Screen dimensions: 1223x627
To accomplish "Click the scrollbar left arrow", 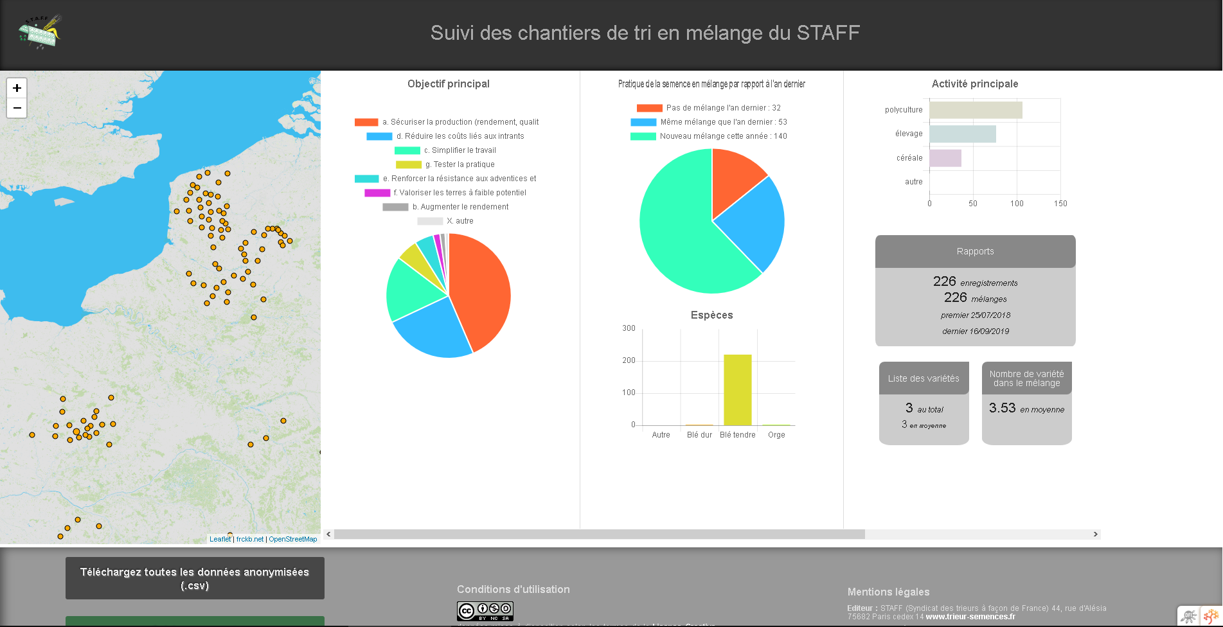I will pyautogui.click(x=328, y=534).
